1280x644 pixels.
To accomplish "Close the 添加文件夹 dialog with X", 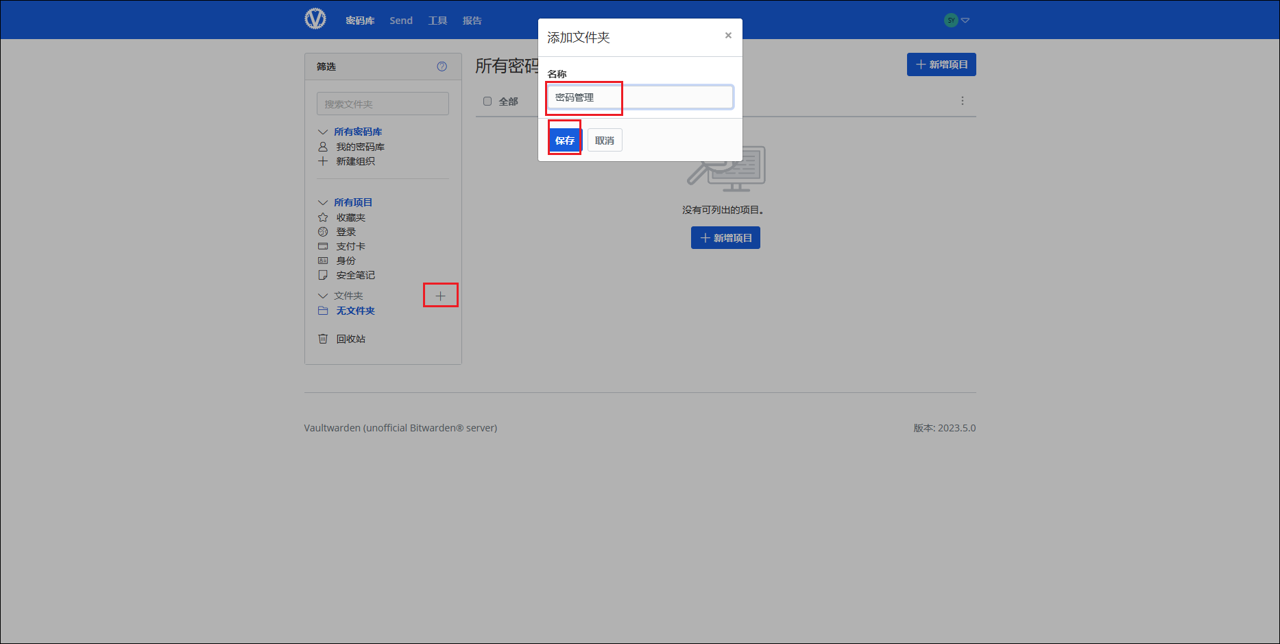I will coord(728,36).
